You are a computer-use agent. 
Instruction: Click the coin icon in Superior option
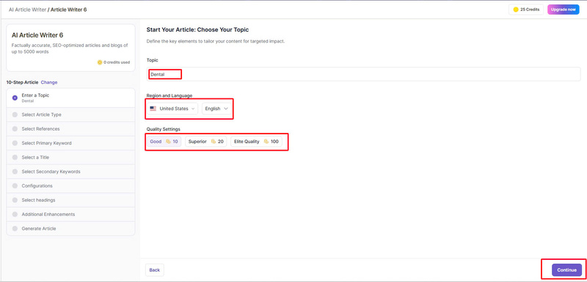click(x=214, y=142)
